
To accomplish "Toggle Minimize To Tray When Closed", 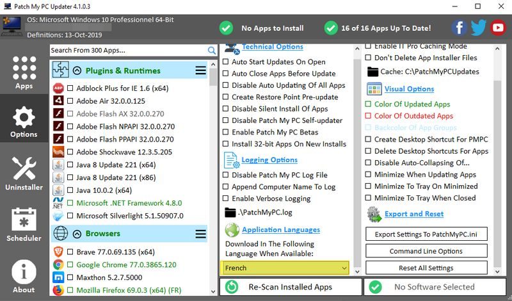I will tap(369, 198).
